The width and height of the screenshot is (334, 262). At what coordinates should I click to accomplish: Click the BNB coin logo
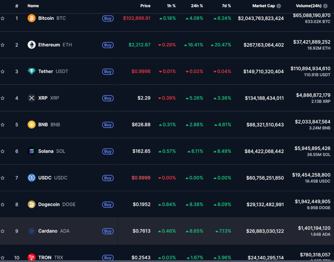(x=31, y=125)
